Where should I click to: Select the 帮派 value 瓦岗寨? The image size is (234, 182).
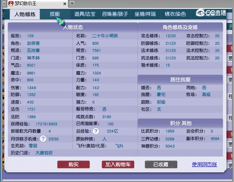click(x=33, y=51)
